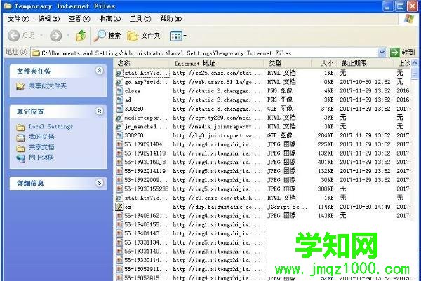Select the 56-15052811 file name

click(x=145, y=269)
